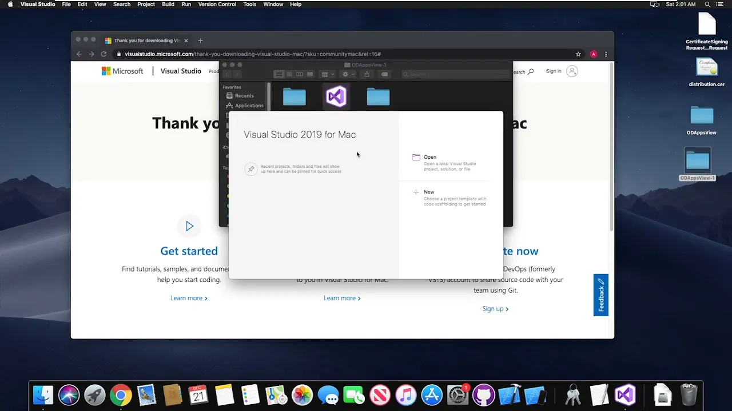Open the Build menu
The height and width of the screenshot is (411, 732).
(x=168, y=4)
